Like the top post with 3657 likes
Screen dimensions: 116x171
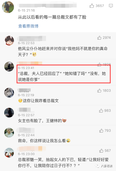coord(92,6)
